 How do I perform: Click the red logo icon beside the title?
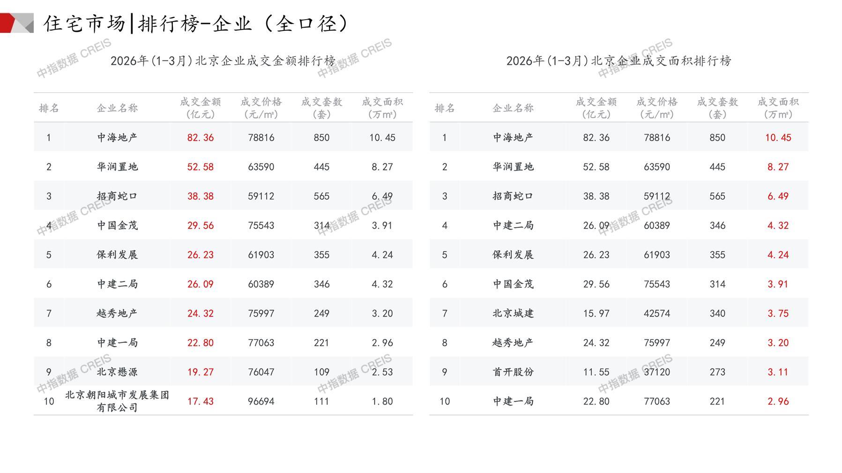click(x=16, y=23)
